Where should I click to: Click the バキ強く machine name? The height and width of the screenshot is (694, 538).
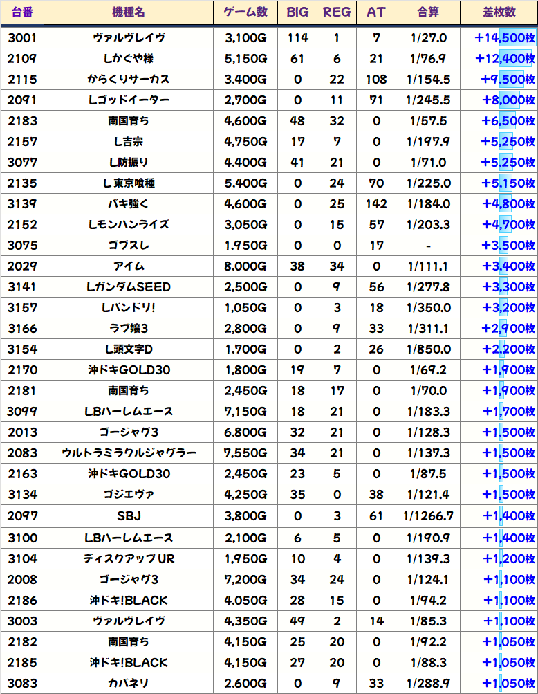(129, 204)
